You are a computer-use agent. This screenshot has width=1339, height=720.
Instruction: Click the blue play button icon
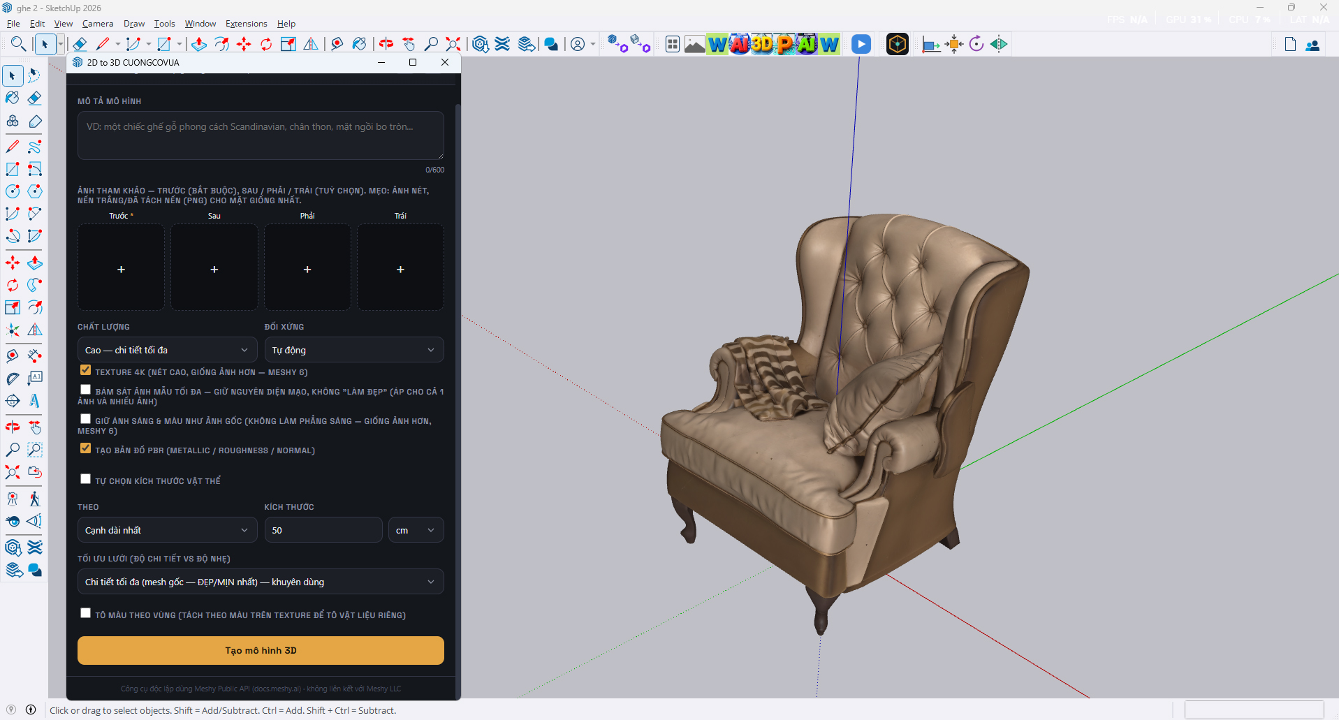(x=861, y=44)
